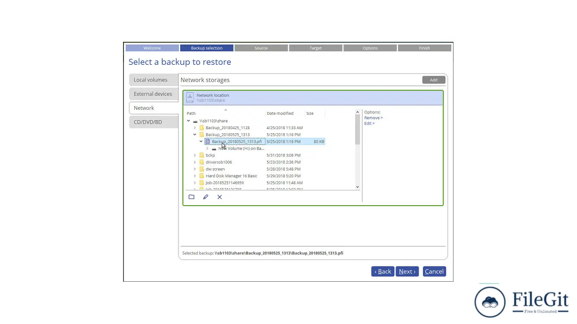Collapse the \\sb1103\share root node
Screen dimensions: 577x324
[188, 121]
